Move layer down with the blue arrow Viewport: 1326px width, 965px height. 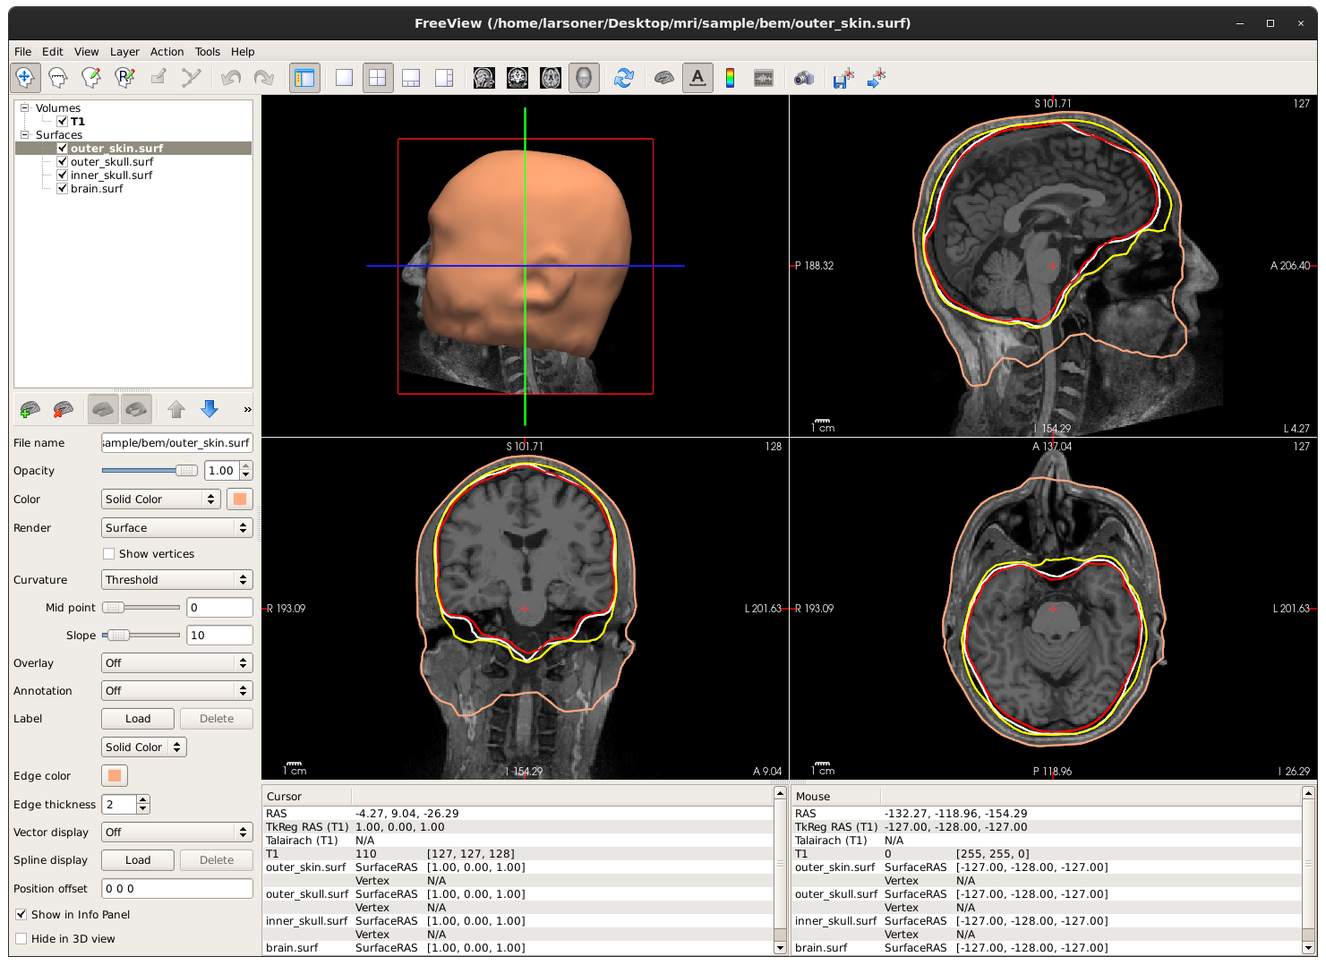[x=210, y=409]
